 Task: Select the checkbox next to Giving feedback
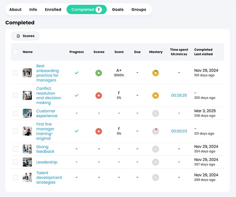[15, 149]
